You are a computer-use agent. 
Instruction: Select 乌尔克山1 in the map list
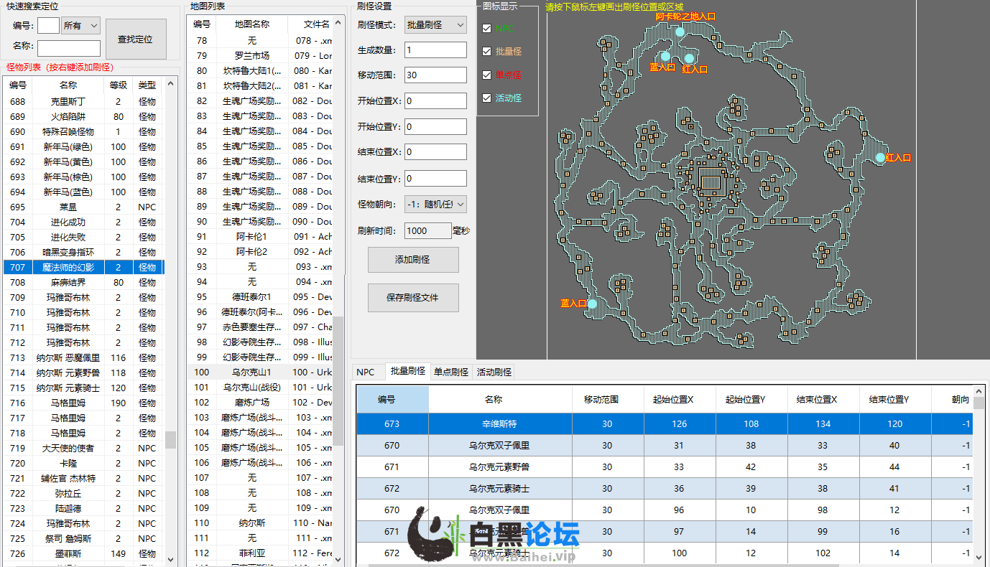[251, 372]
